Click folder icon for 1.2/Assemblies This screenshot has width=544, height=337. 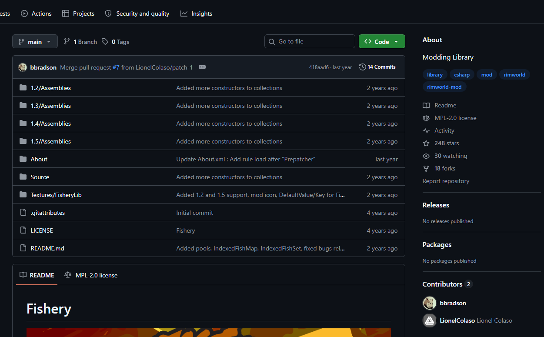point(23,88)
